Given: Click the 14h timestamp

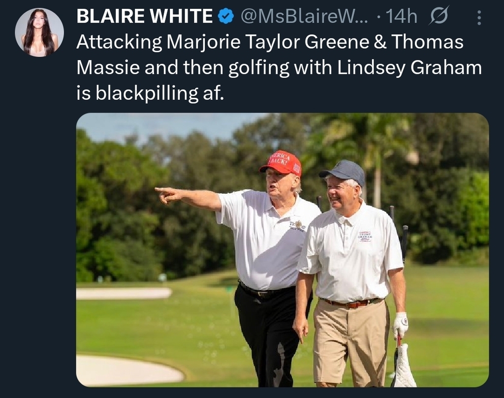Looking at the screenshot, I should [401, 17].
